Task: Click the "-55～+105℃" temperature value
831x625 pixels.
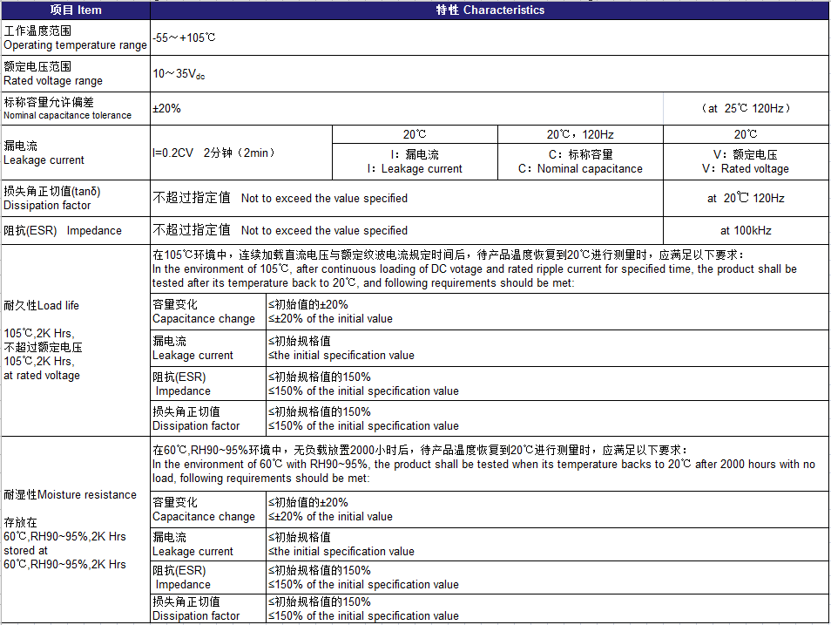Action: [184, 38]
